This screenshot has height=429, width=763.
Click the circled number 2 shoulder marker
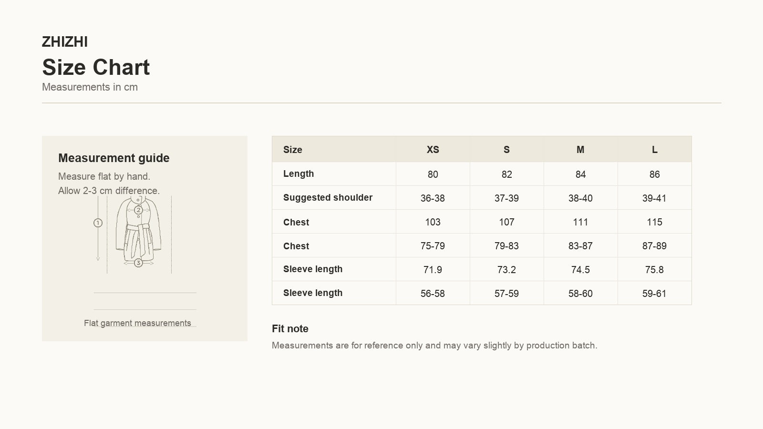click(138, 210)
